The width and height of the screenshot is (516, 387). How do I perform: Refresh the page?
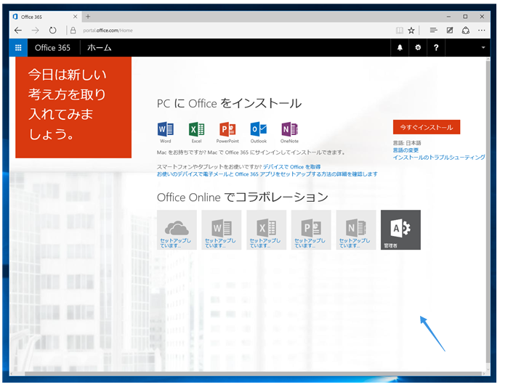pos(52,30)
